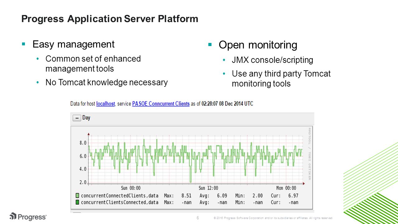The width and height of the screenshot is (398, 224).
Task: Click the Cur value 6.97
Action: 293,196
